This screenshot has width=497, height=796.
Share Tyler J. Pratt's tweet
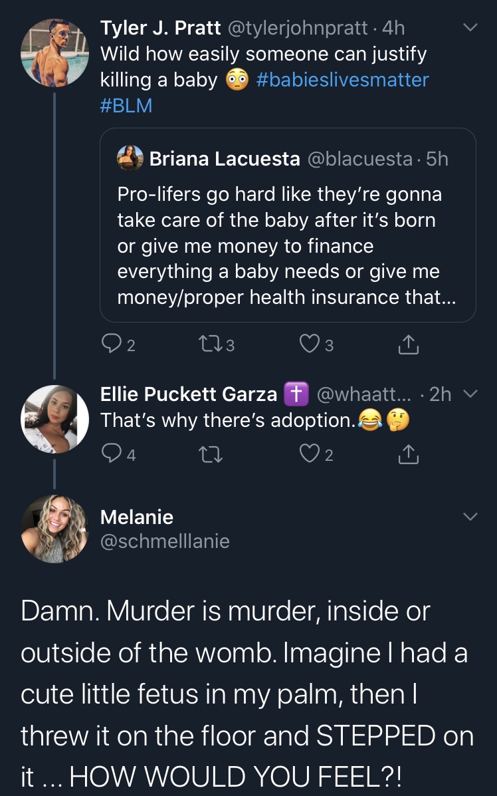point(408,344)
